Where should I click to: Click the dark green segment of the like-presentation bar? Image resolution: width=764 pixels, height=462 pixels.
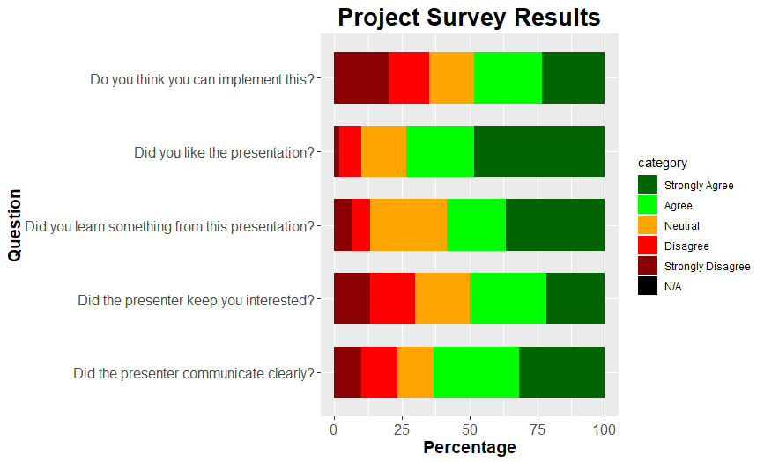click(539, 151)
